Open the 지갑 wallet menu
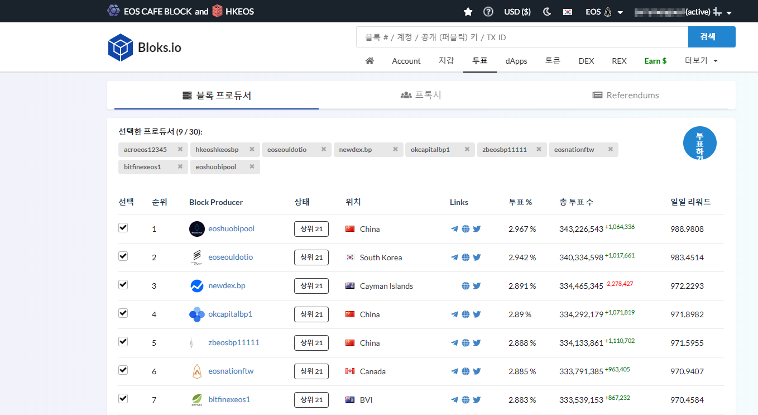The image size is (758, 415). click(x=447, y=61)
